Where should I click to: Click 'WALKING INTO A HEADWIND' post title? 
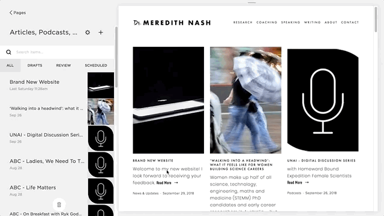point(241,165)
